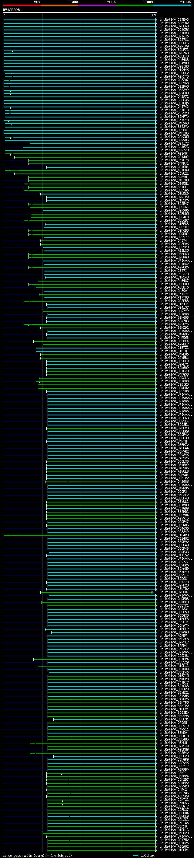Open hit UniRef100_P37228
This screenshot has height=858, width=194.
coord(174,113)
